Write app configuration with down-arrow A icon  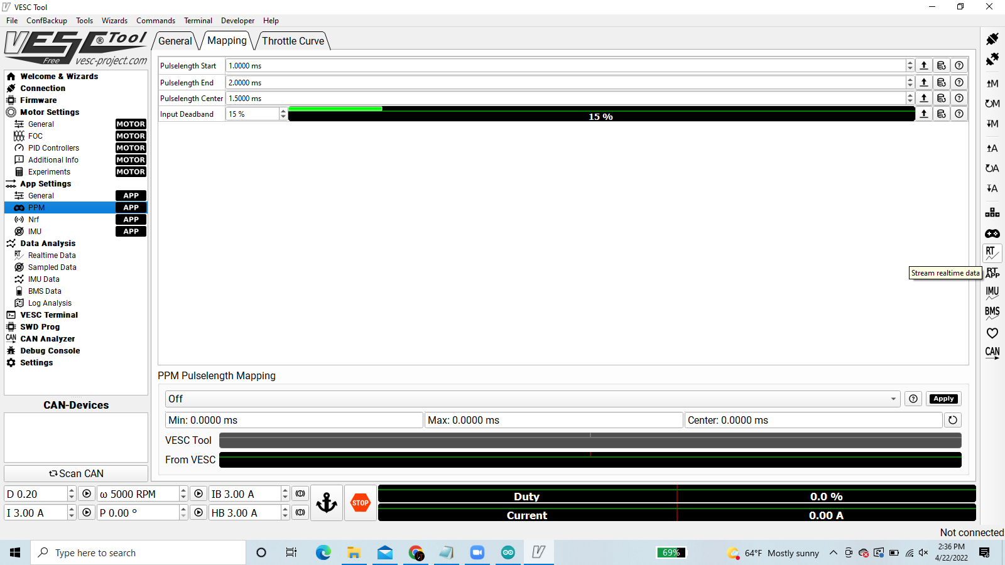tap(992, 188)
